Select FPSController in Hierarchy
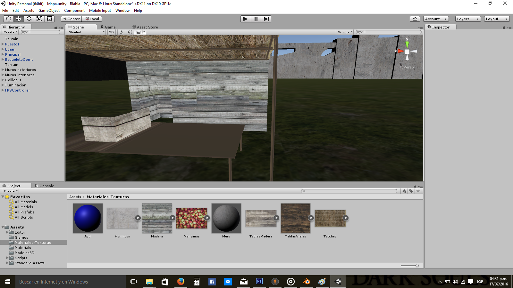 click(x=18, y=90)
